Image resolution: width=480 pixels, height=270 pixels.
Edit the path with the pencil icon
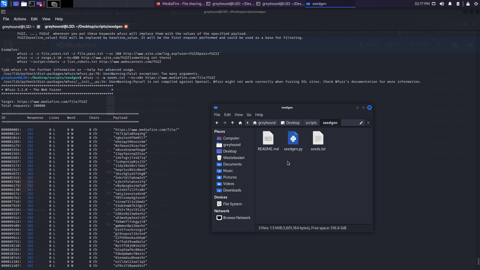361,123
